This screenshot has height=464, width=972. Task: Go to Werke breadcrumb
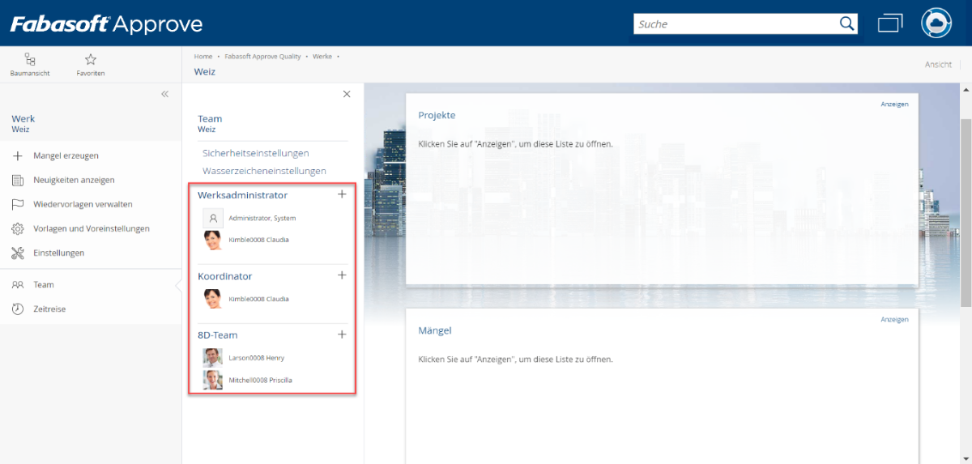[322, 57]
